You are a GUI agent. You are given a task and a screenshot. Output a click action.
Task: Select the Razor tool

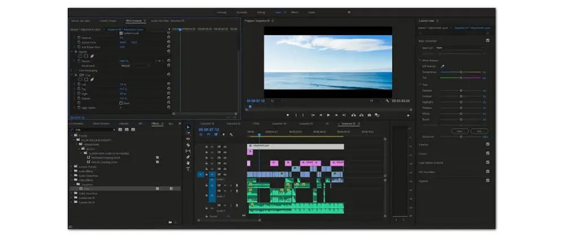click(188, 145)
